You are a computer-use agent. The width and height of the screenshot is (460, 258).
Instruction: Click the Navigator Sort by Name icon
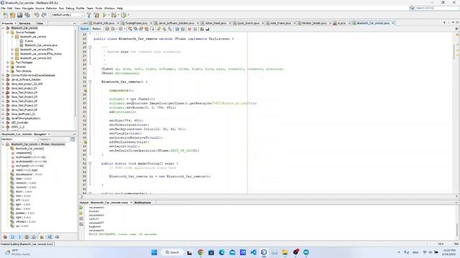[x=50, y=237]
